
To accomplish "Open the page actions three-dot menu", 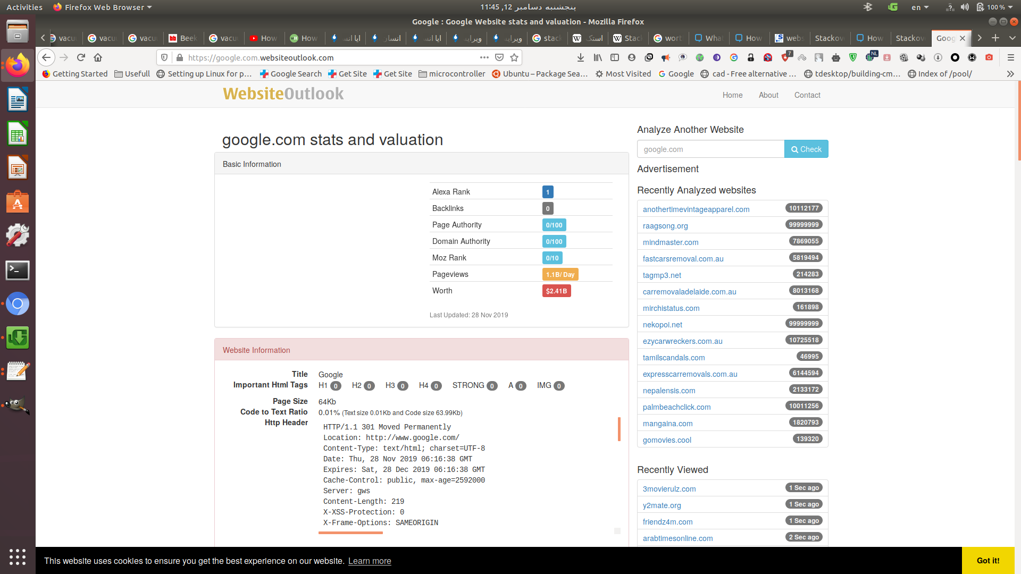I will coord(484,57).
